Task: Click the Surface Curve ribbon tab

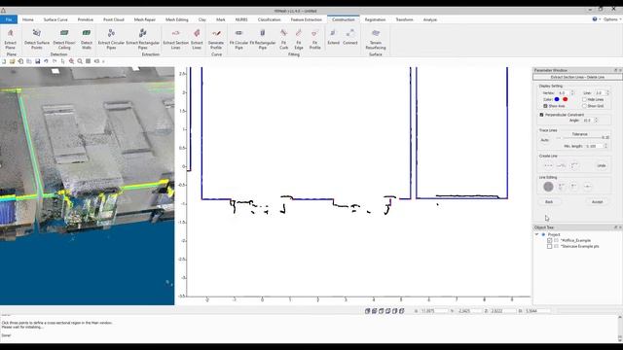Action: [55, 19]
